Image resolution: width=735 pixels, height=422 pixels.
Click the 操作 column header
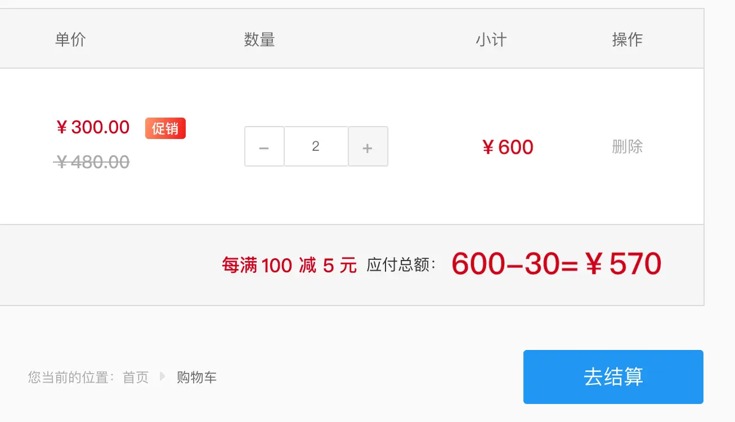628,39
